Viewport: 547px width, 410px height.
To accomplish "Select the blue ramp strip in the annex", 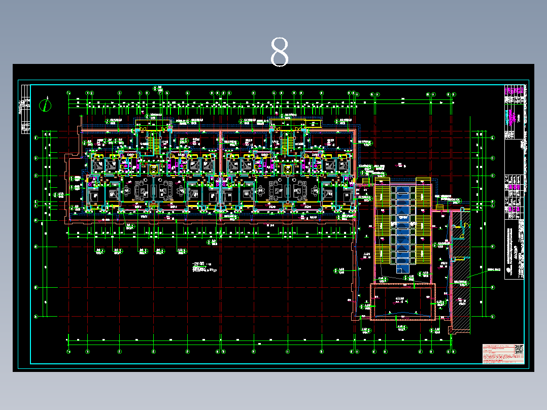I will pos(403,229).
